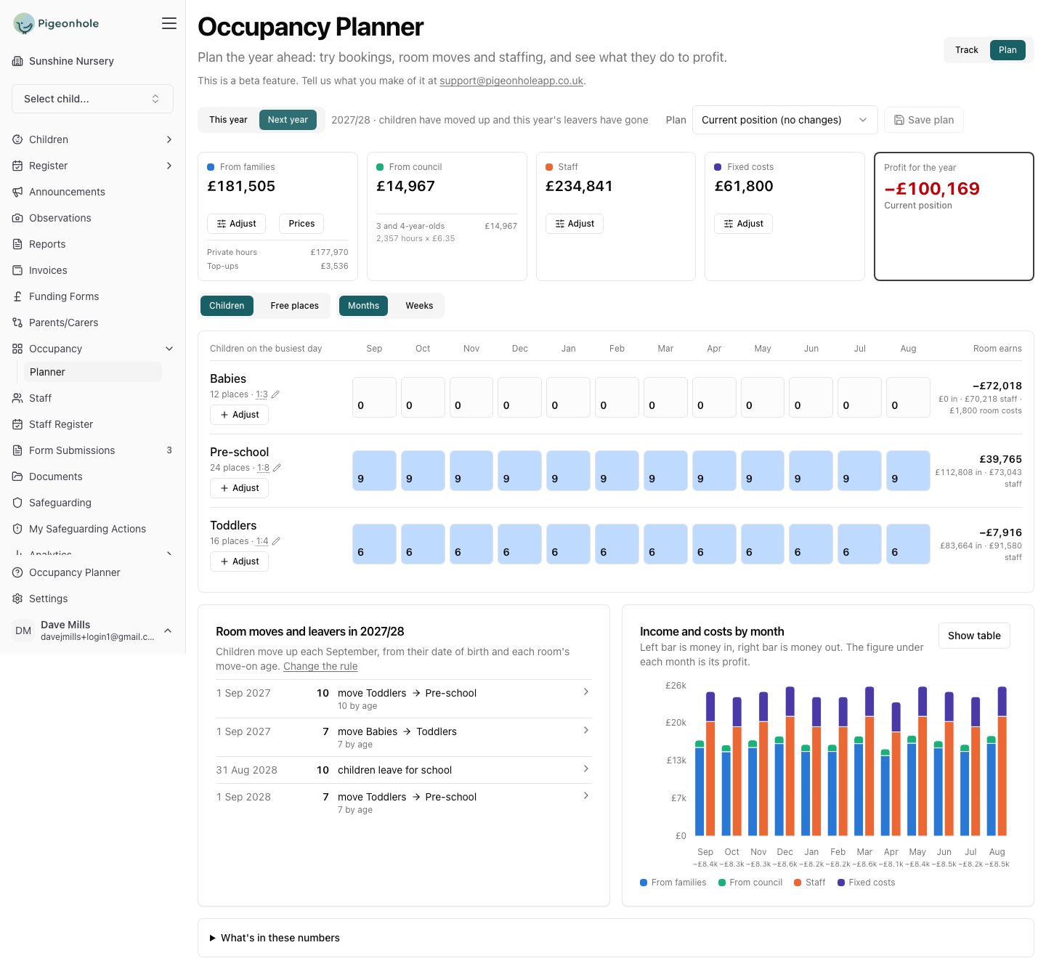This screenshot has height=969, width=1046.
Task: Click the Funding Forms pound icon
Action: [17, 296]
